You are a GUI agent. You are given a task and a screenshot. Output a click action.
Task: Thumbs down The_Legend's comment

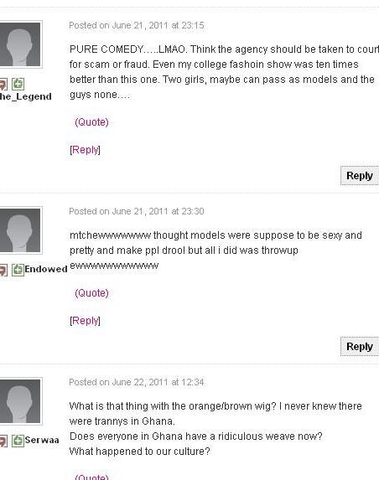(x=3, y=84)
